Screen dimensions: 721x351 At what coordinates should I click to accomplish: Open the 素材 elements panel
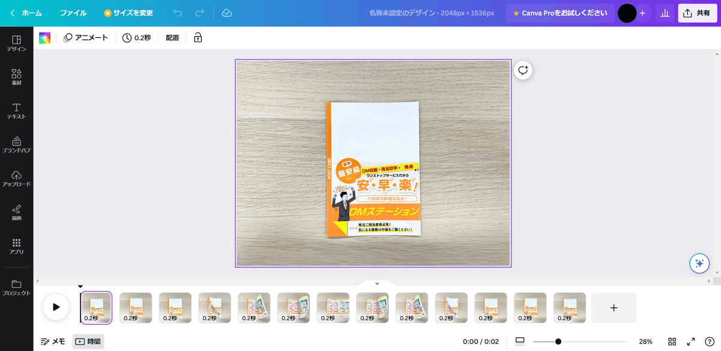pos(16,77)
